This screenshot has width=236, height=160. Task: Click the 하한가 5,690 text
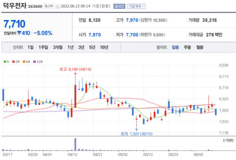[152, 35]
